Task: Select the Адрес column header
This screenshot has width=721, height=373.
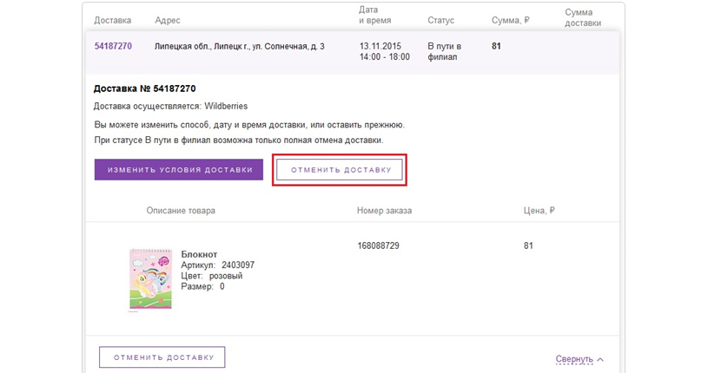Action: tap(167, 20)
